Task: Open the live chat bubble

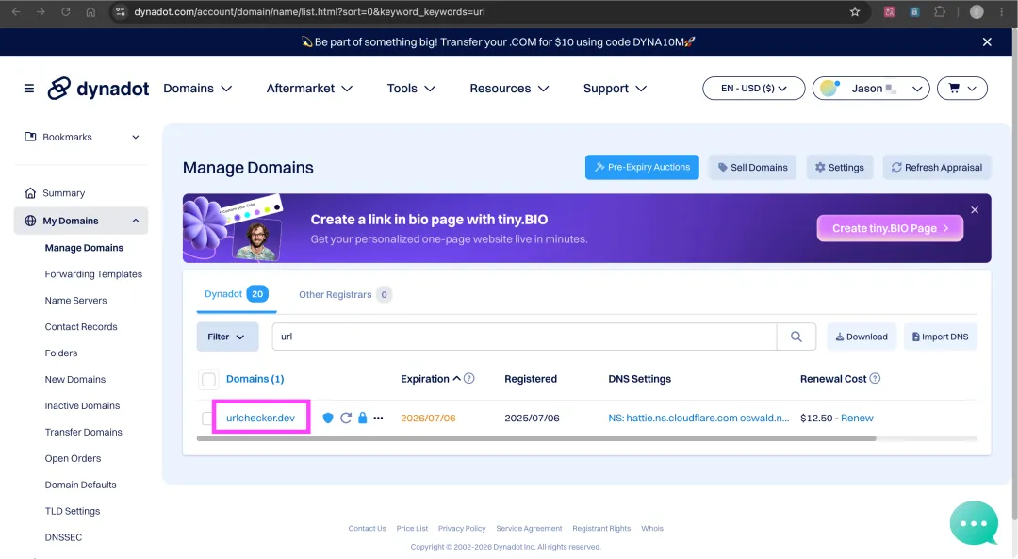Action: coord(974,523)
